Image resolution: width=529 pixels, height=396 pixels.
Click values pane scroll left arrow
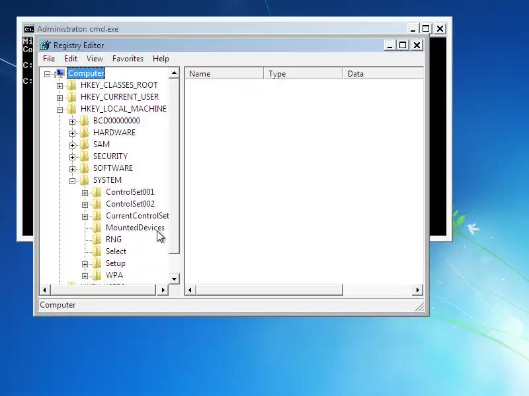[x=190, y=290]
